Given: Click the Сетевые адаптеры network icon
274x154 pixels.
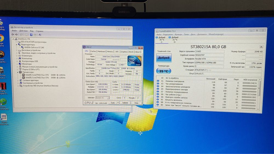Looking at the screenshot, I should pos(21,80).
